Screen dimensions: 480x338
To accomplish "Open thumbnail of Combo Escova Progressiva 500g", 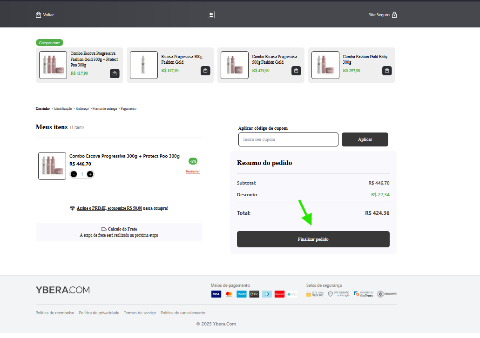I will pyautogui.click(x=235, y=65).
